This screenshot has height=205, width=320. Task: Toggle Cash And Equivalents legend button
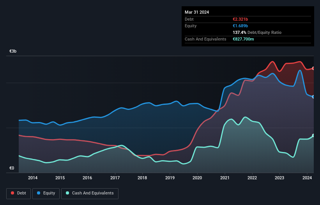click(x=90, y=193)
